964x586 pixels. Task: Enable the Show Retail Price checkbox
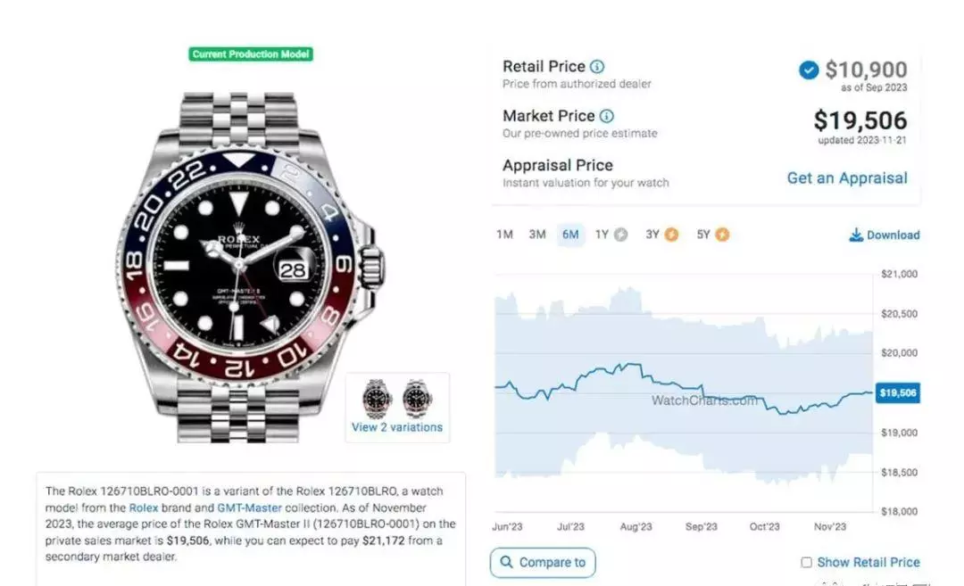pos(806,562)
